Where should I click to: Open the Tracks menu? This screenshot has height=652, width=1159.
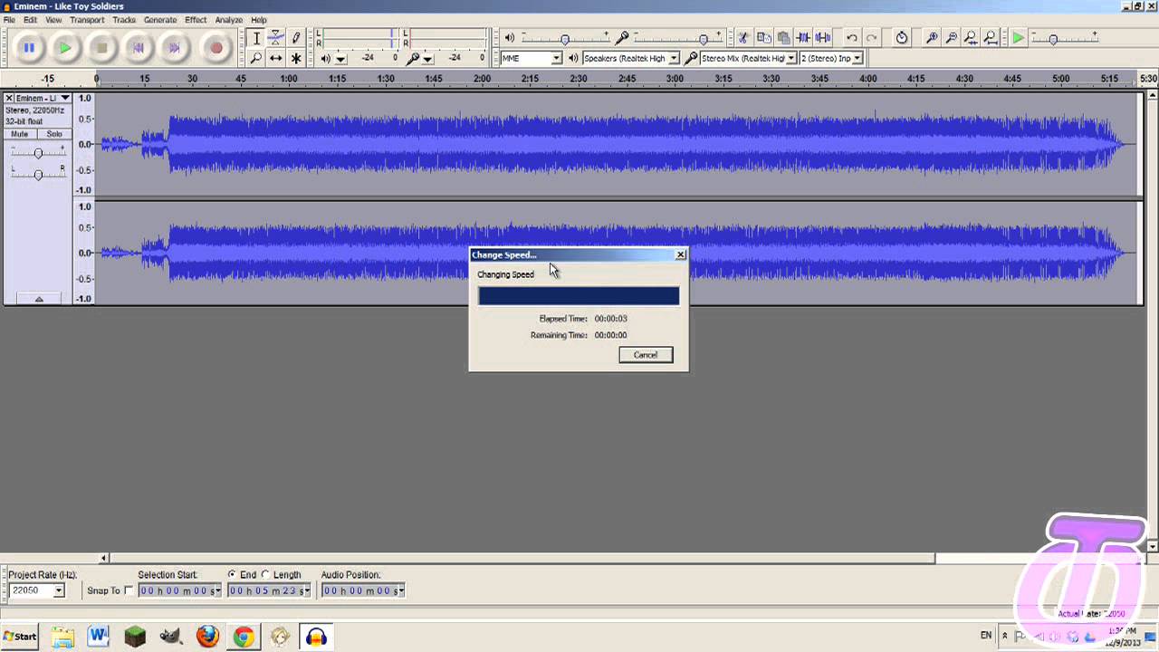(x=124, y=20)
